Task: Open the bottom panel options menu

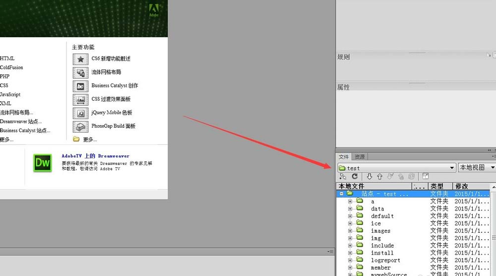Action: tap(330, 252)
